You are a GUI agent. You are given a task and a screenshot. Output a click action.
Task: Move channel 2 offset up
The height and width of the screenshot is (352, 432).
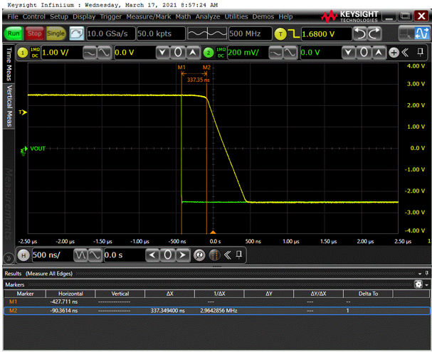(379, 53)
